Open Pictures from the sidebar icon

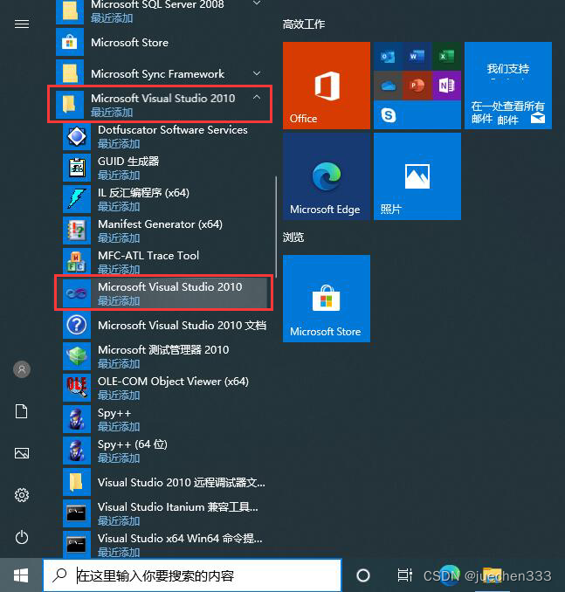(22, 453)
